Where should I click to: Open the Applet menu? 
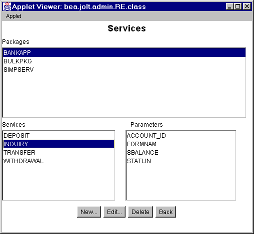(x=13, y=16)
